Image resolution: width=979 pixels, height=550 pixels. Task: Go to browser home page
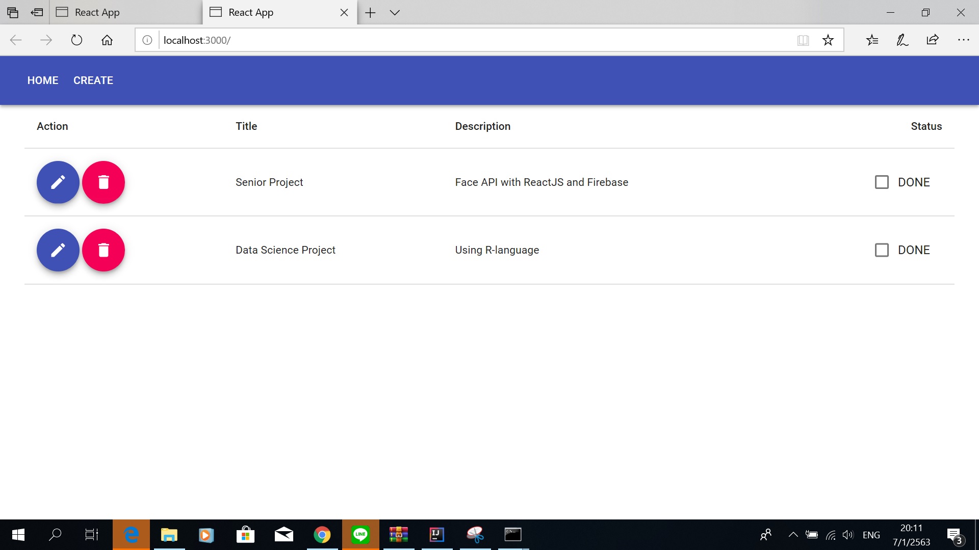point(107,40)
